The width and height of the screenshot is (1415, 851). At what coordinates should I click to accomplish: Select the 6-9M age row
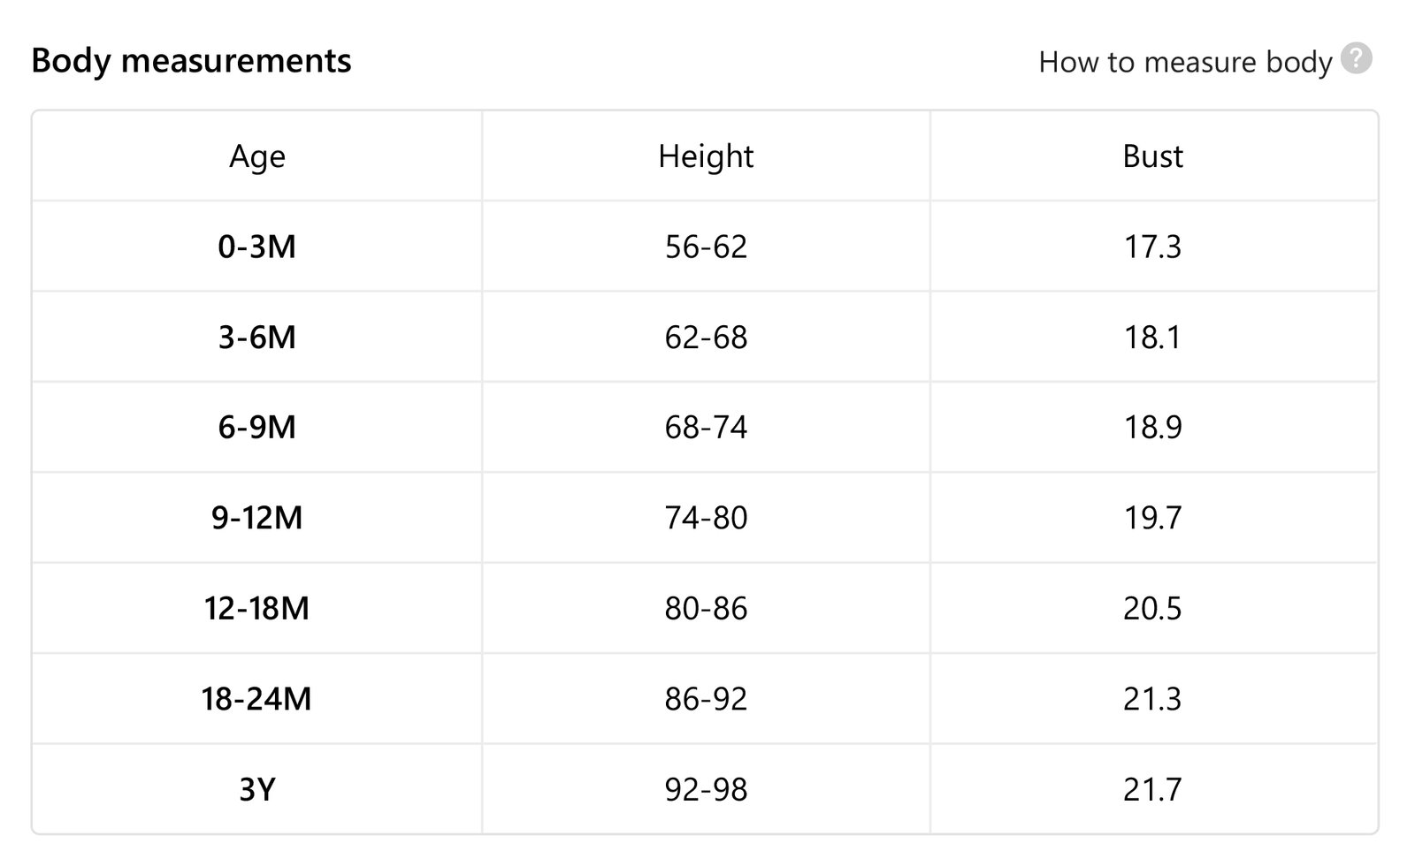coord(705,427)
